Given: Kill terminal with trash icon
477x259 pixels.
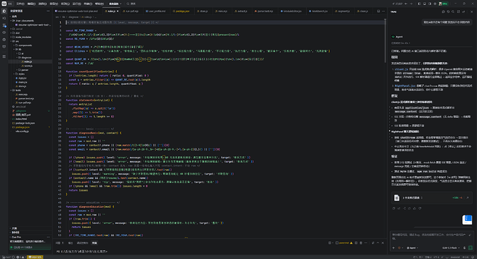Looking at the screenshot, I should point(361,243).
